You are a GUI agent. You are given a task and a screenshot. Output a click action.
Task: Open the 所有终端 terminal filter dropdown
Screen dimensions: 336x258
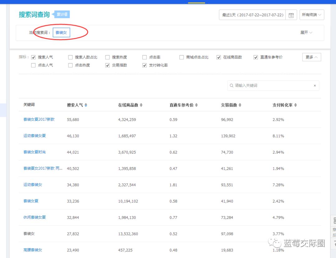[311, 15]
